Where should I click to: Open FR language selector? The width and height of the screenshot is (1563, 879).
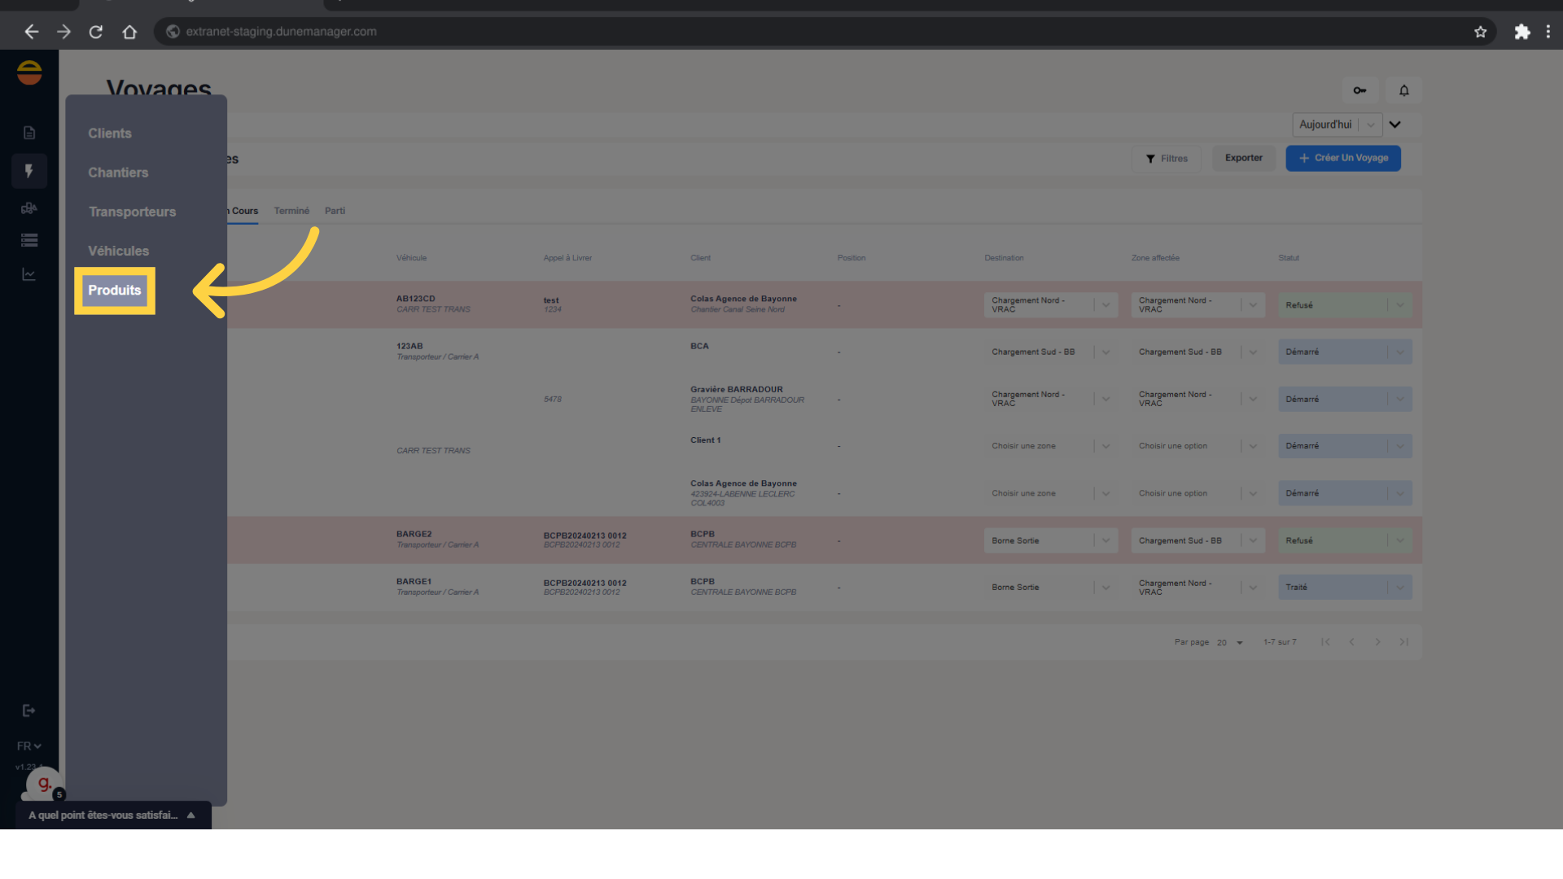click(x=28, y=746)
